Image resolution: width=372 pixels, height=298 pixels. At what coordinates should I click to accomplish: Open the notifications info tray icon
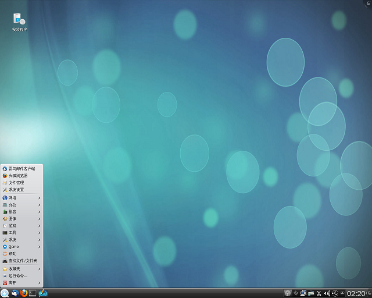(288, 293)
